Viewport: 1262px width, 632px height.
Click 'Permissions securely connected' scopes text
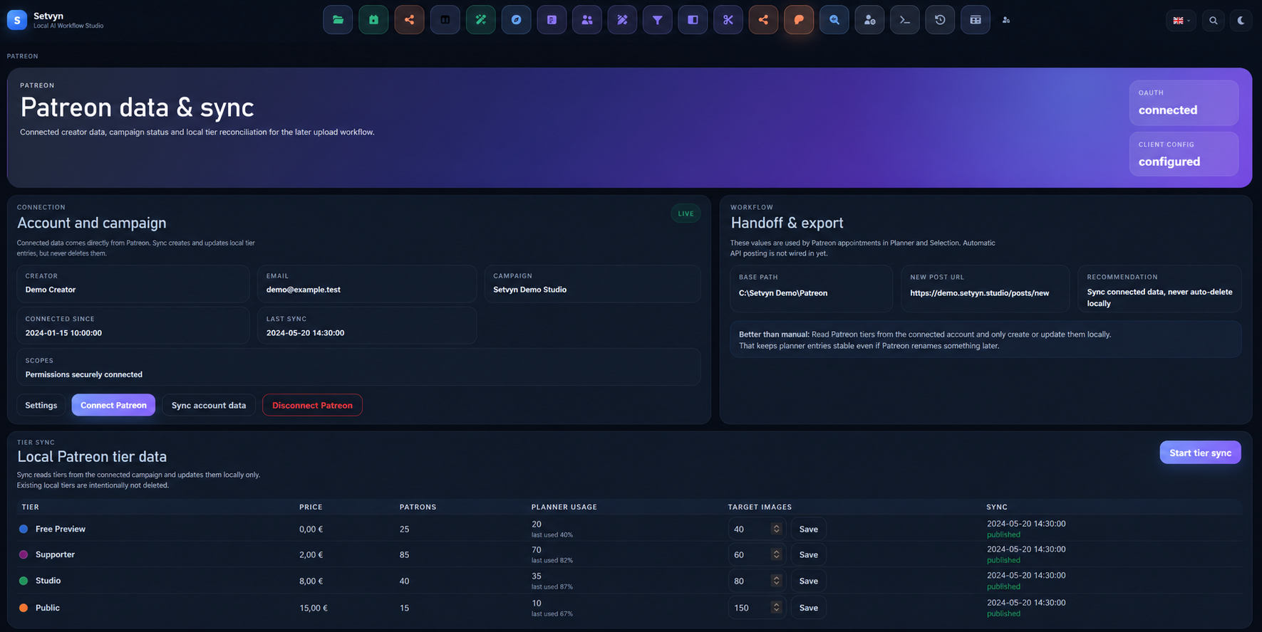click(84, 374)
